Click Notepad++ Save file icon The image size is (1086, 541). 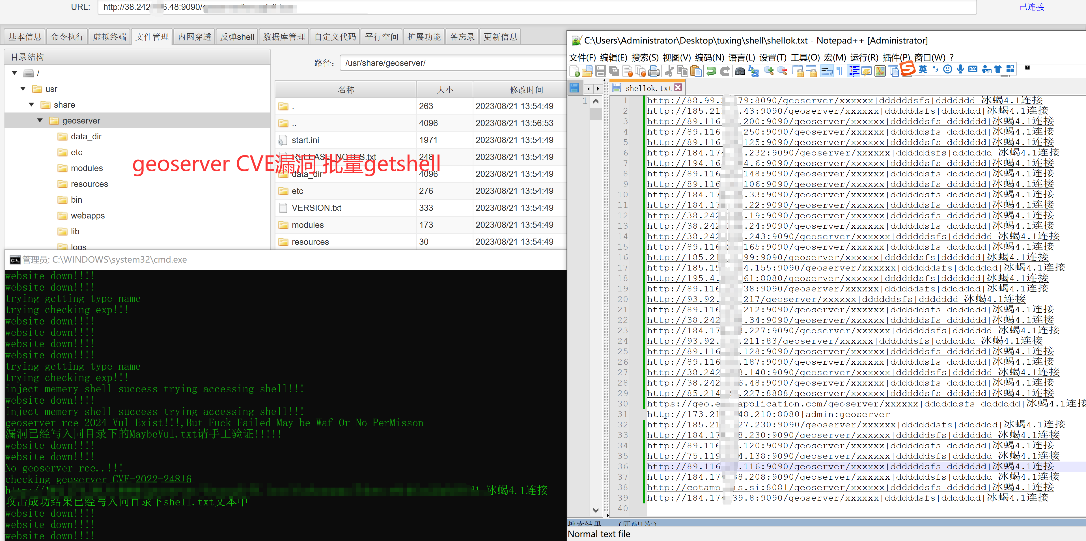[x=600, y=71]
